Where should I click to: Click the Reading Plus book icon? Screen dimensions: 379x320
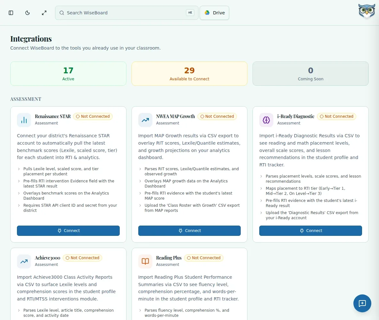(145, 261)
